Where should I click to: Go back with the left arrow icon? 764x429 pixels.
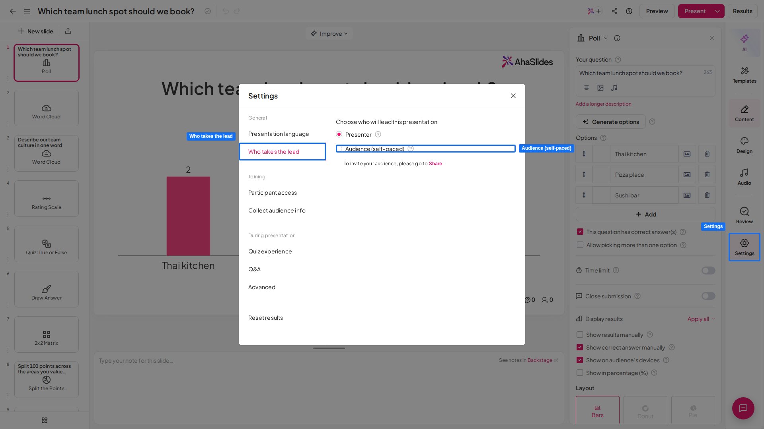13,11
